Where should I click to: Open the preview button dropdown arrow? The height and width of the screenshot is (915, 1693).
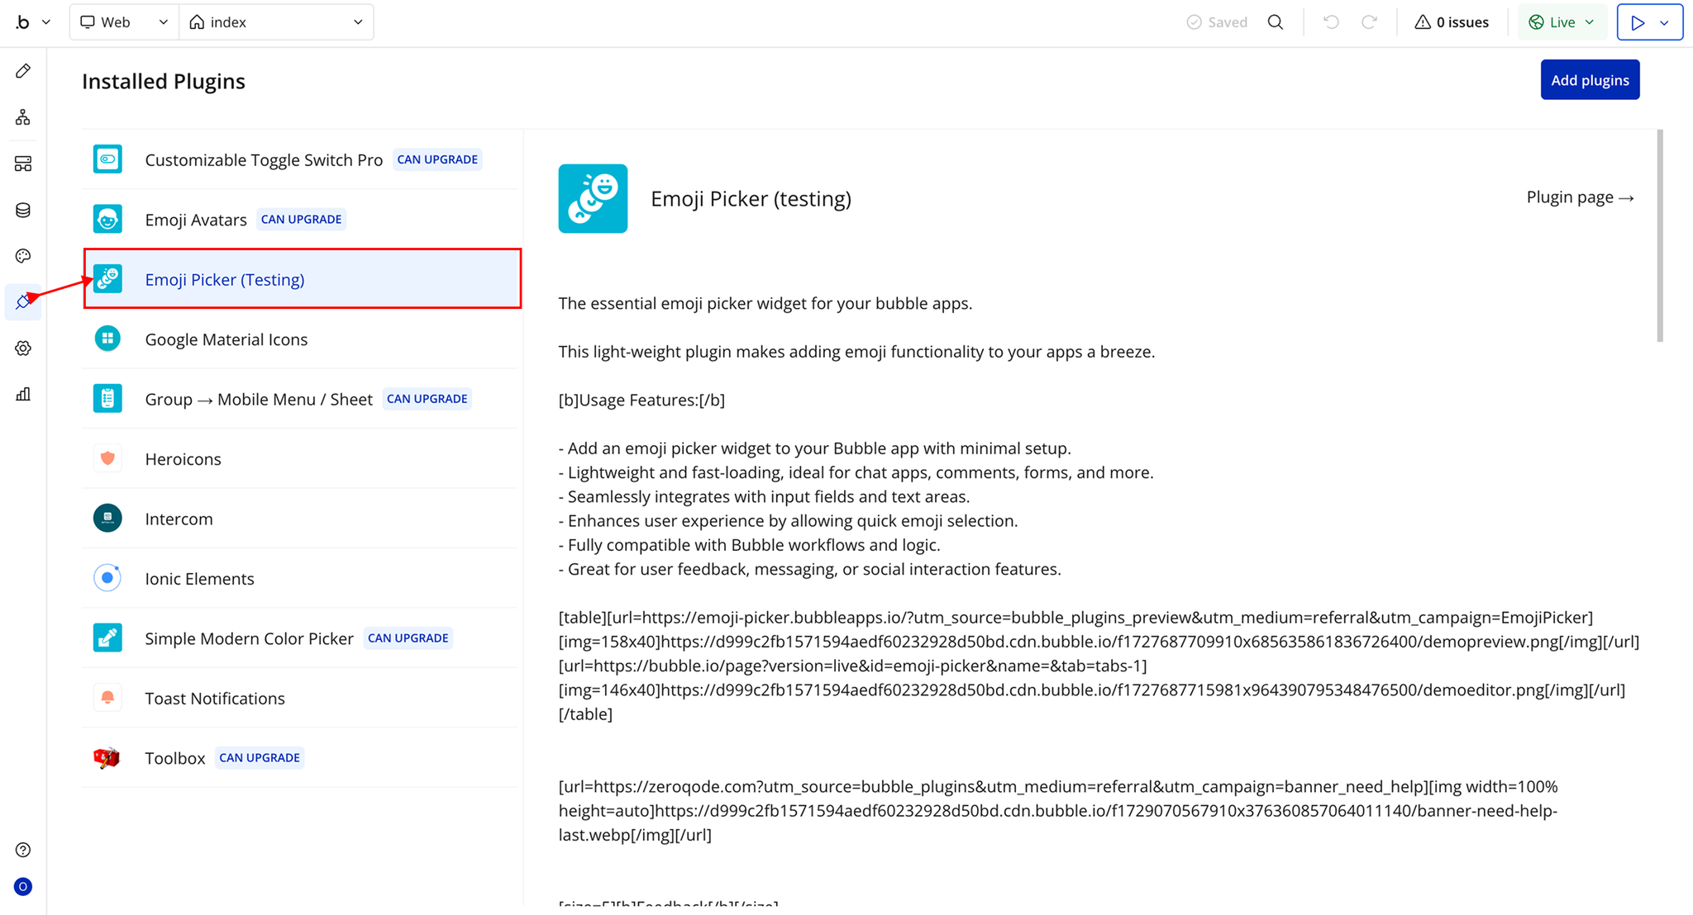1665,22
